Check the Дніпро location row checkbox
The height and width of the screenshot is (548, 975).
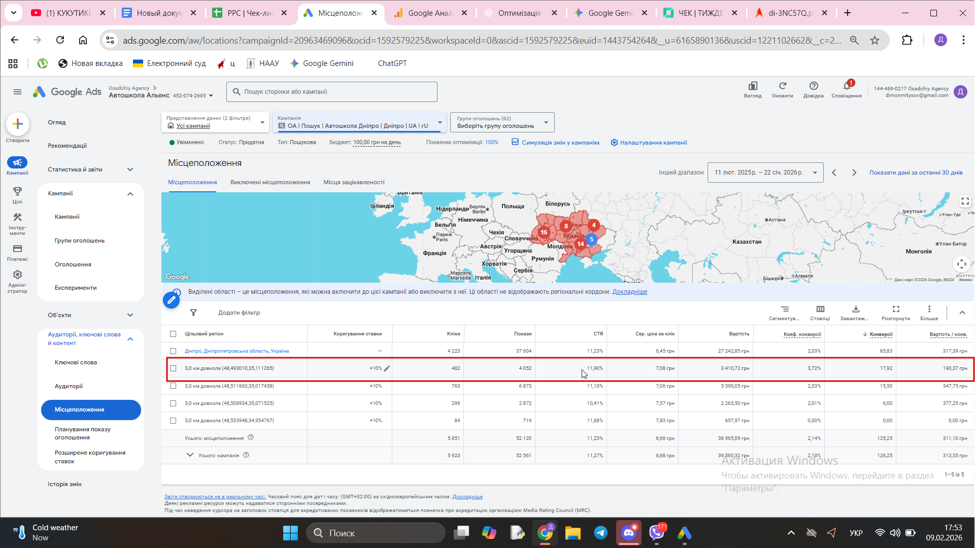pos(173,351)
